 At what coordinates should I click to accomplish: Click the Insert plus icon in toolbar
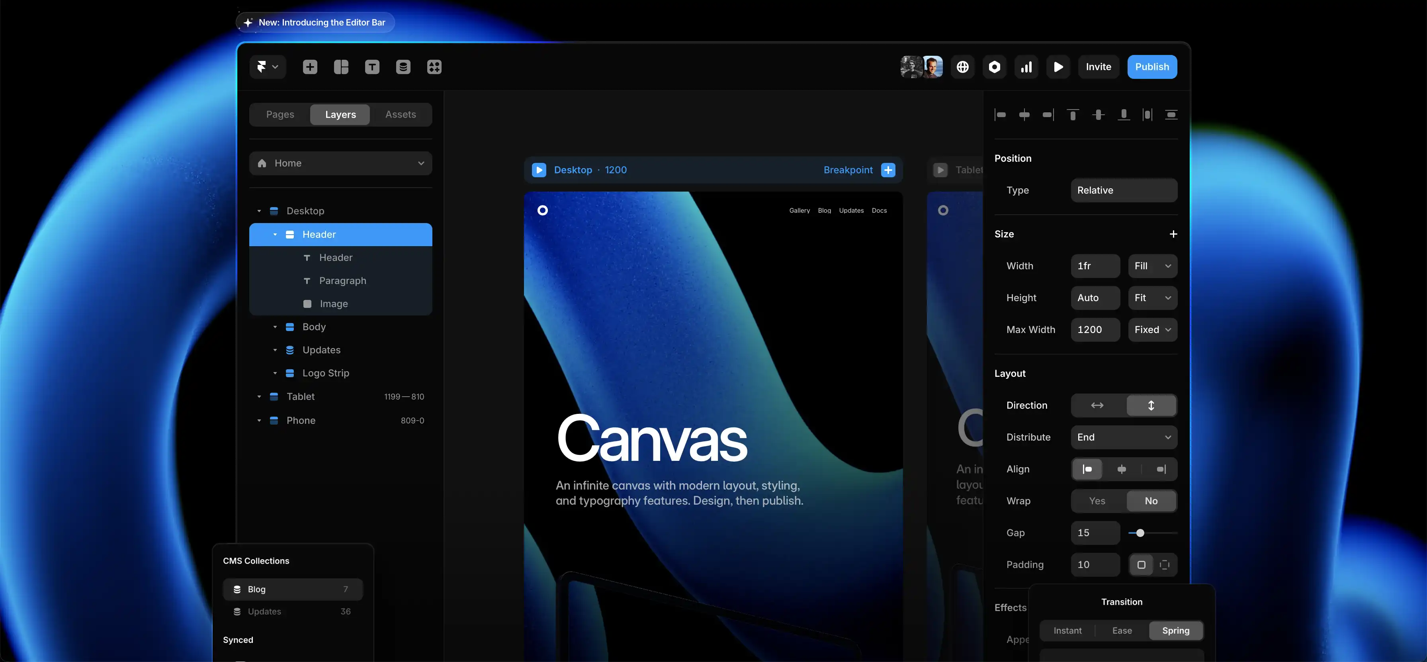click(x=310, y=67)
